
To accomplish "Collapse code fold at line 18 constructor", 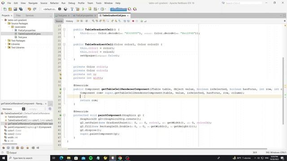I will (64, 30).
